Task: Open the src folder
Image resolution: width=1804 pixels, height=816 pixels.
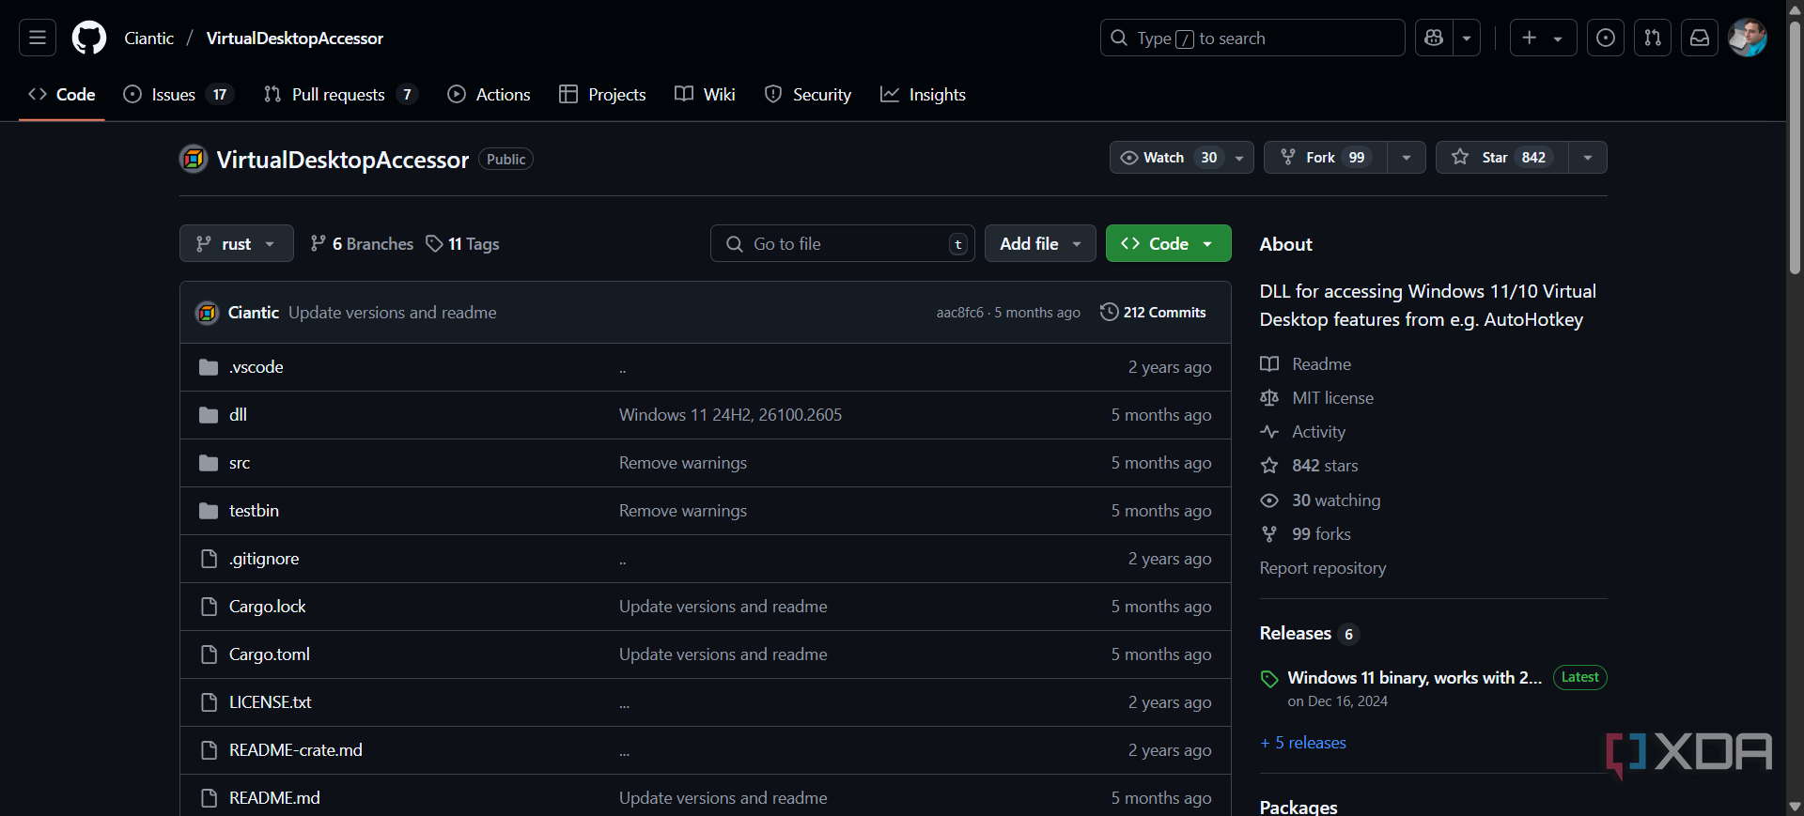Action: tap(240, 463)
